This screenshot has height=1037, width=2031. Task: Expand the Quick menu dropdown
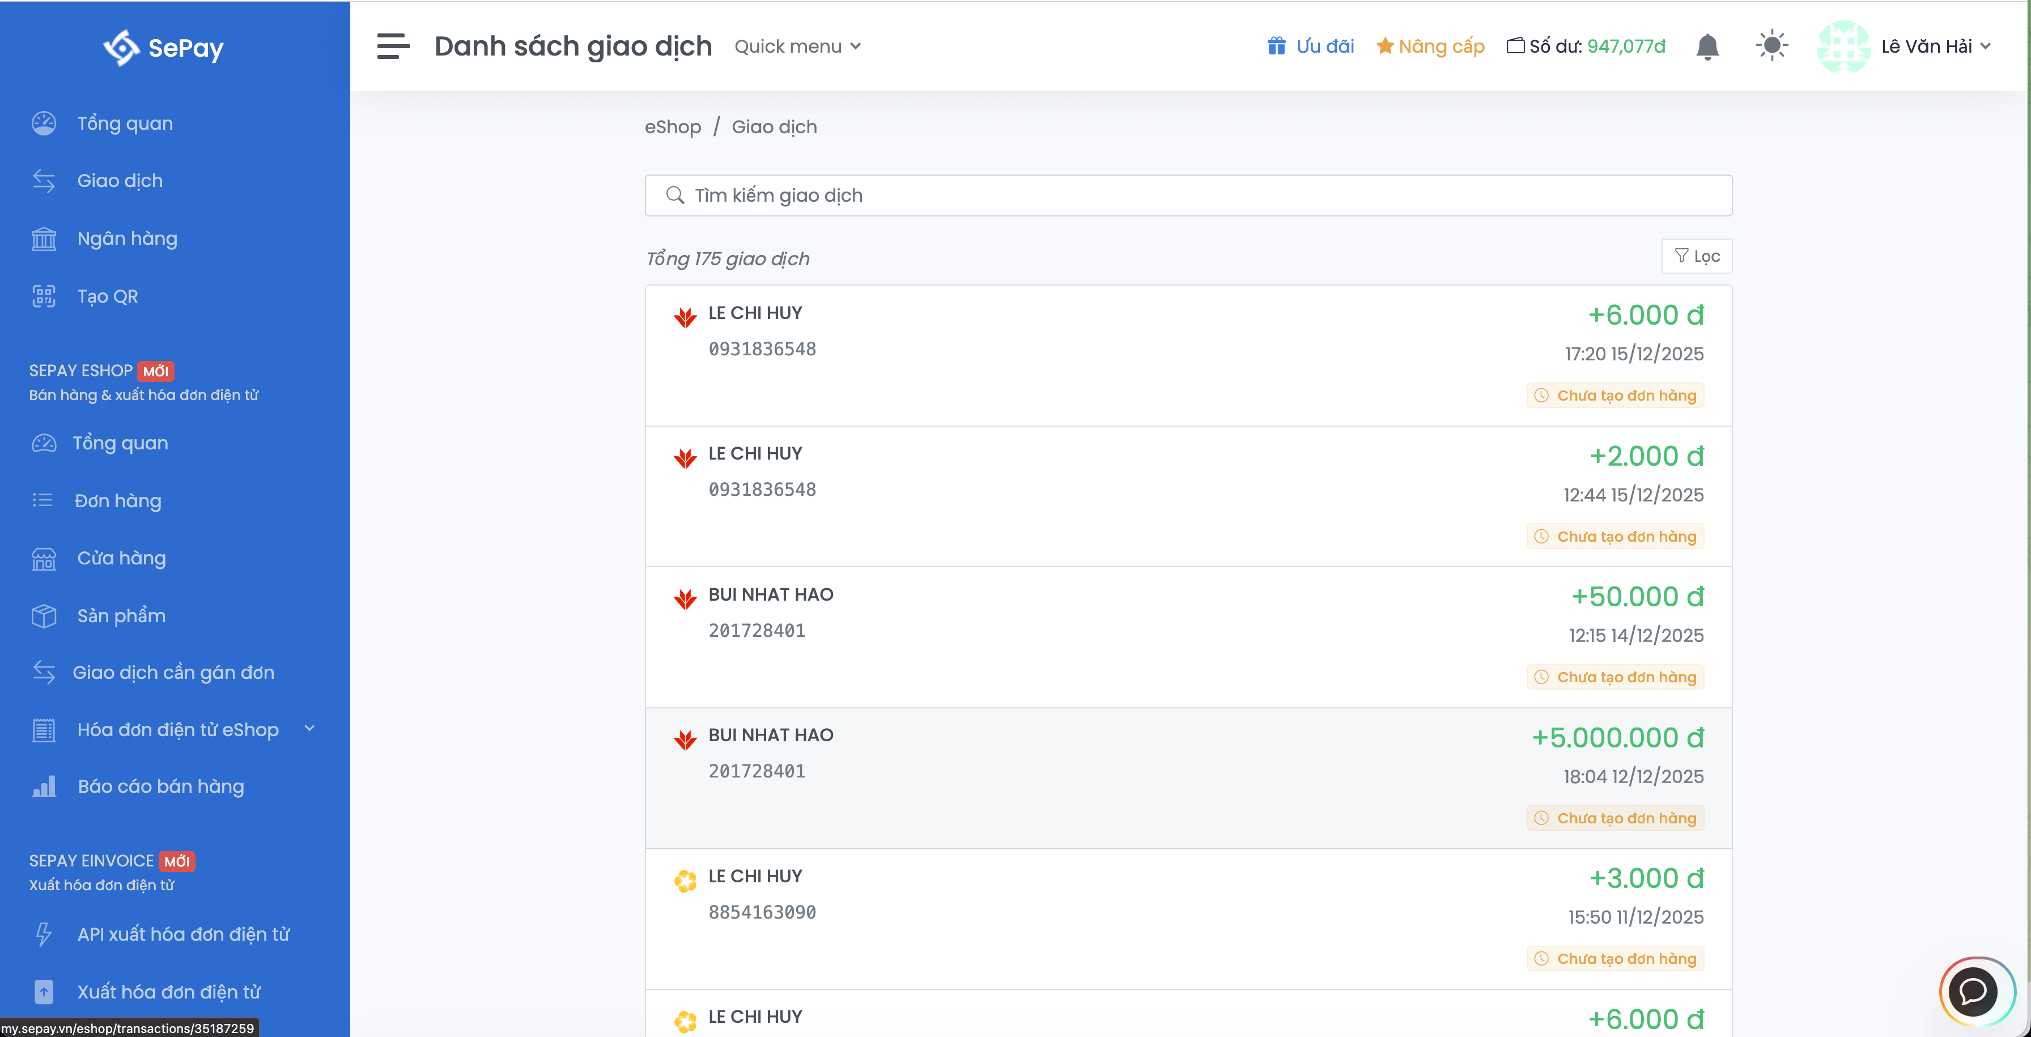[x=797, y=46]
